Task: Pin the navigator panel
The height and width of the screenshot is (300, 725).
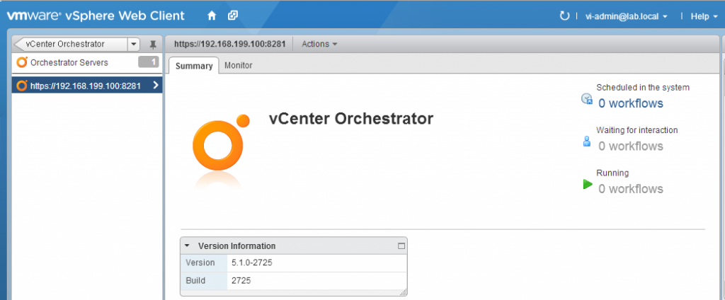Action: click(x=154, y=45)
